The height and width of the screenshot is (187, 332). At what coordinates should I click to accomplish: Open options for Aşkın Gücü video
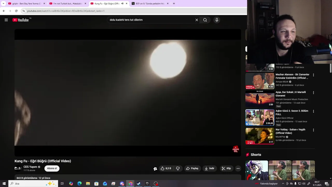[x=313, y=111]
